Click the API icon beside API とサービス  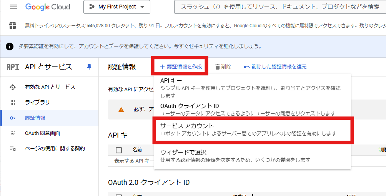pyautogui.click(x=13, y=67)
